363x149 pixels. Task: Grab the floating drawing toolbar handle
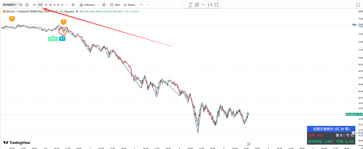[x=185, y=5]
